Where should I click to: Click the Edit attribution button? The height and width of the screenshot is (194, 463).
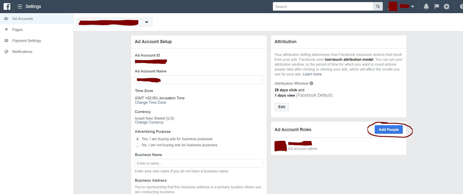[x=282, y=107]
